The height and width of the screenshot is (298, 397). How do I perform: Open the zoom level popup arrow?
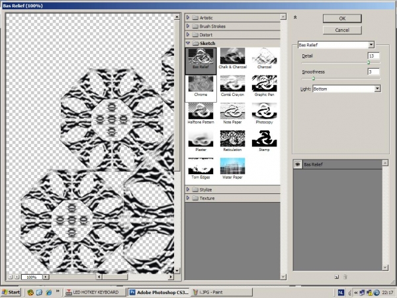pyautogui.click(x=46, y=277)
